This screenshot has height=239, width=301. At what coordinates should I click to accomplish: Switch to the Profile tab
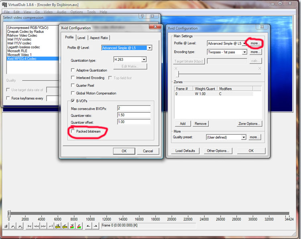(69, 37)
